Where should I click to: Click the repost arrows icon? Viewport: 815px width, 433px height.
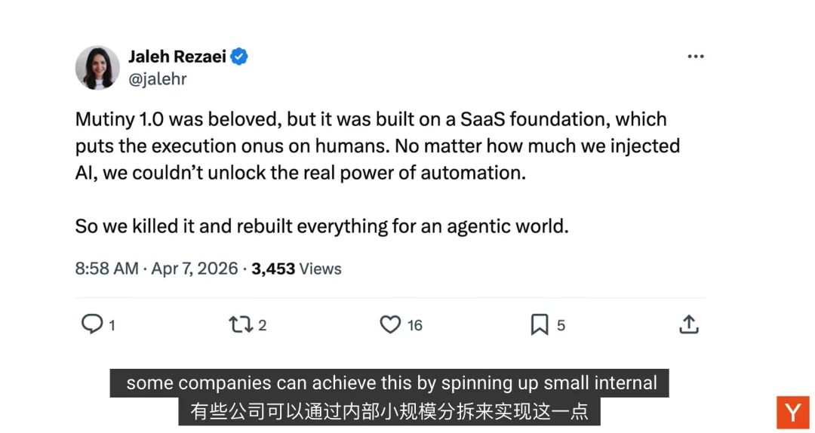tap(241, 324)
